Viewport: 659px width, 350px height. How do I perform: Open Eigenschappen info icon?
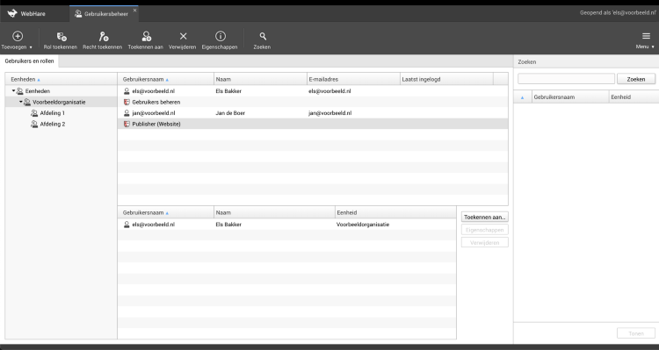tap(220, 36)
